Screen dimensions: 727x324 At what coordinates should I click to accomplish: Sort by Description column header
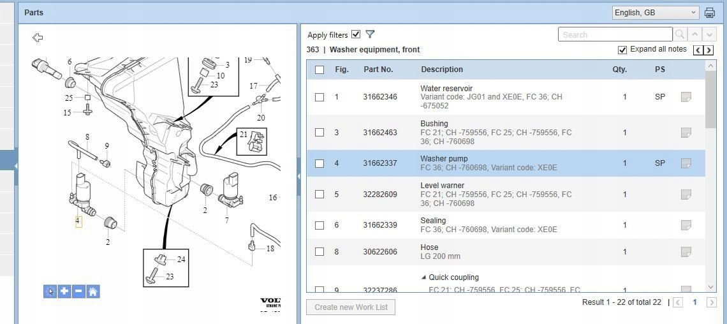point(442,70)
